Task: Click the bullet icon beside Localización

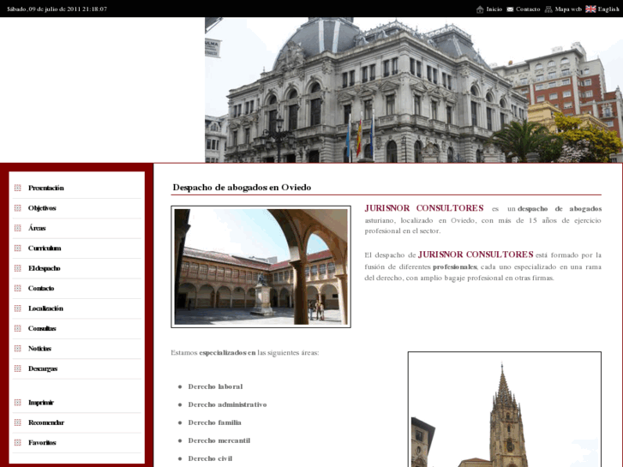Action: coord(17,308)
